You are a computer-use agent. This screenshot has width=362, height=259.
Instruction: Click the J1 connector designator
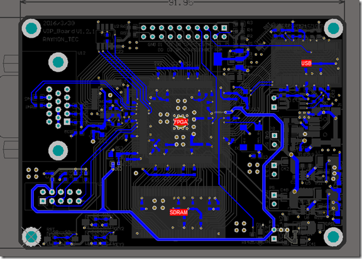[x=339, y=104]
